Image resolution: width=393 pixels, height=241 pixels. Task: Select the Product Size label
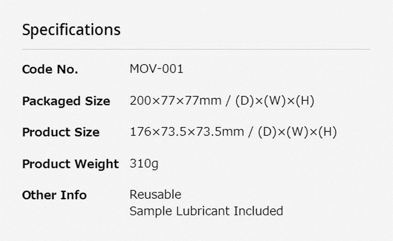(61, 132)
